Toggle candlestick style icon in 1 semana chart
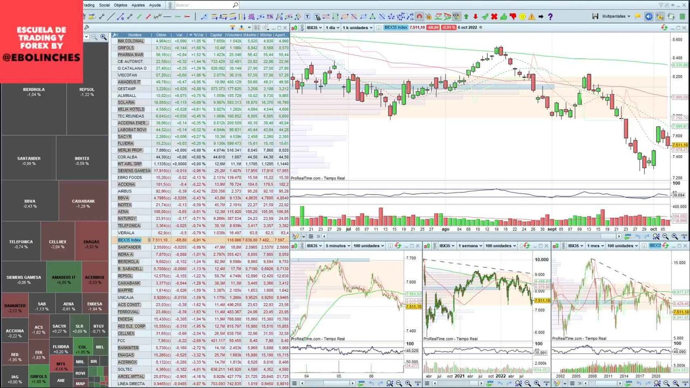The width and height of the screenshot is (690, 388). click(427, 246)
